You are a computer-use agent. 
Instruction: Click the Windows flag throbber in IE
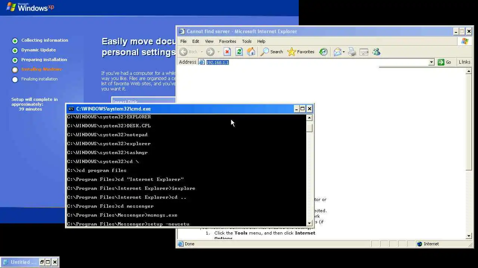point(465,41)
